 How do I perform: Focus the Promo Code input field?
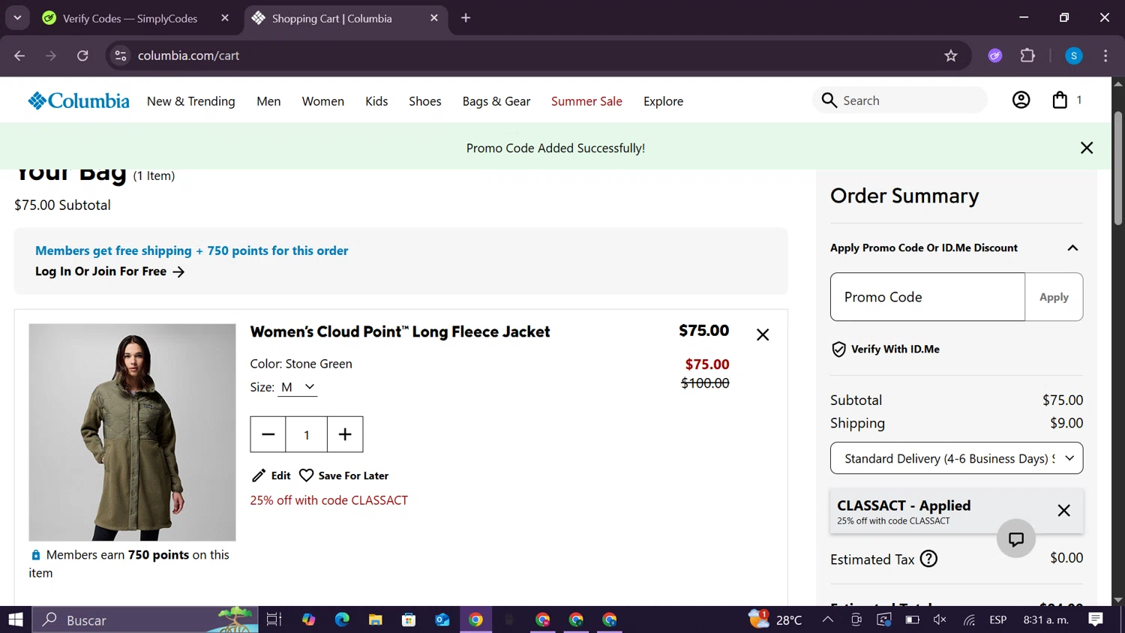click(927, 297)
